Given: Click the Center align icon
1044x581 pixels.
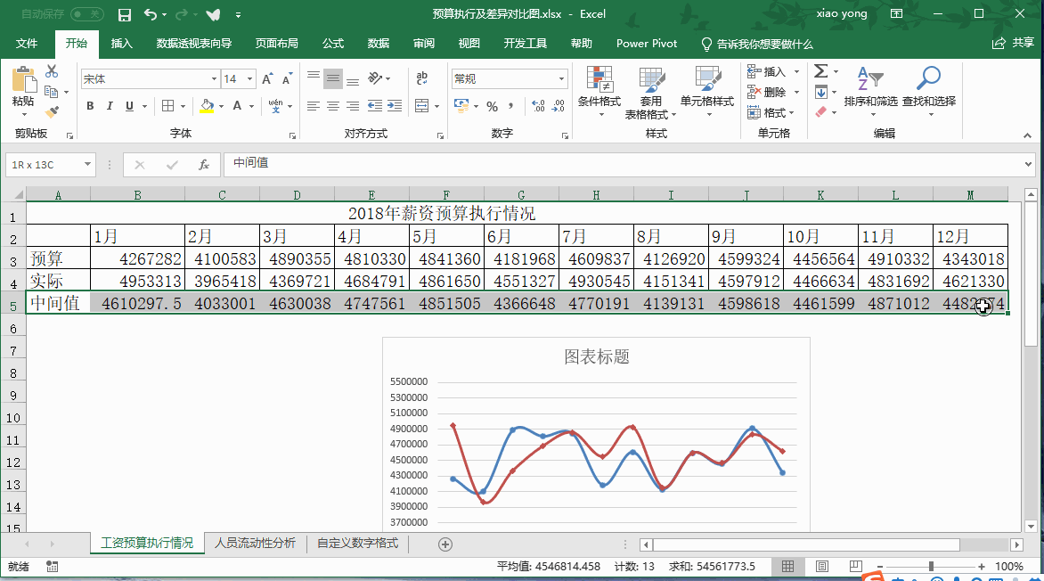Looking at the screenshot, I should pos(333,106).
